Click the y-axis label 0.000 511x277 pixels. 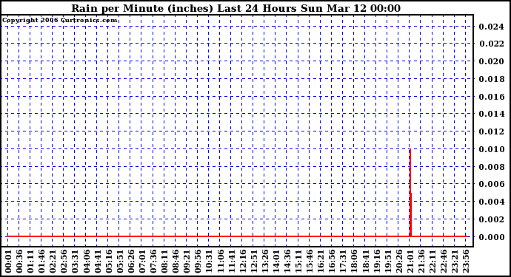pyautogui.click(x=492, y=237)
